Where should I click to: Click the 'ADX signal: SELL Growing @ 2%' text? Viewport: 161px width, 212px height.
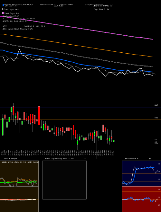18,29
